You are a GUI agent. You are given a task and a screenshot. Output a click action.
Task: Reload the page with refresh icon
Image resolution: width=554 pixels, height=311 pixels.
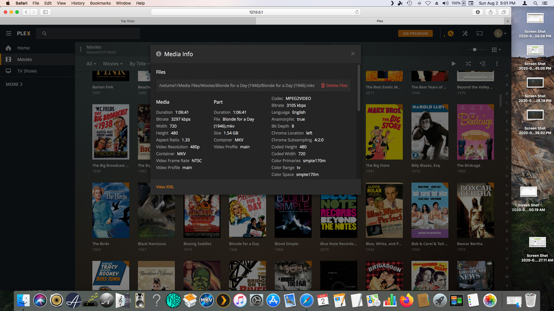[x=357, y=12]
